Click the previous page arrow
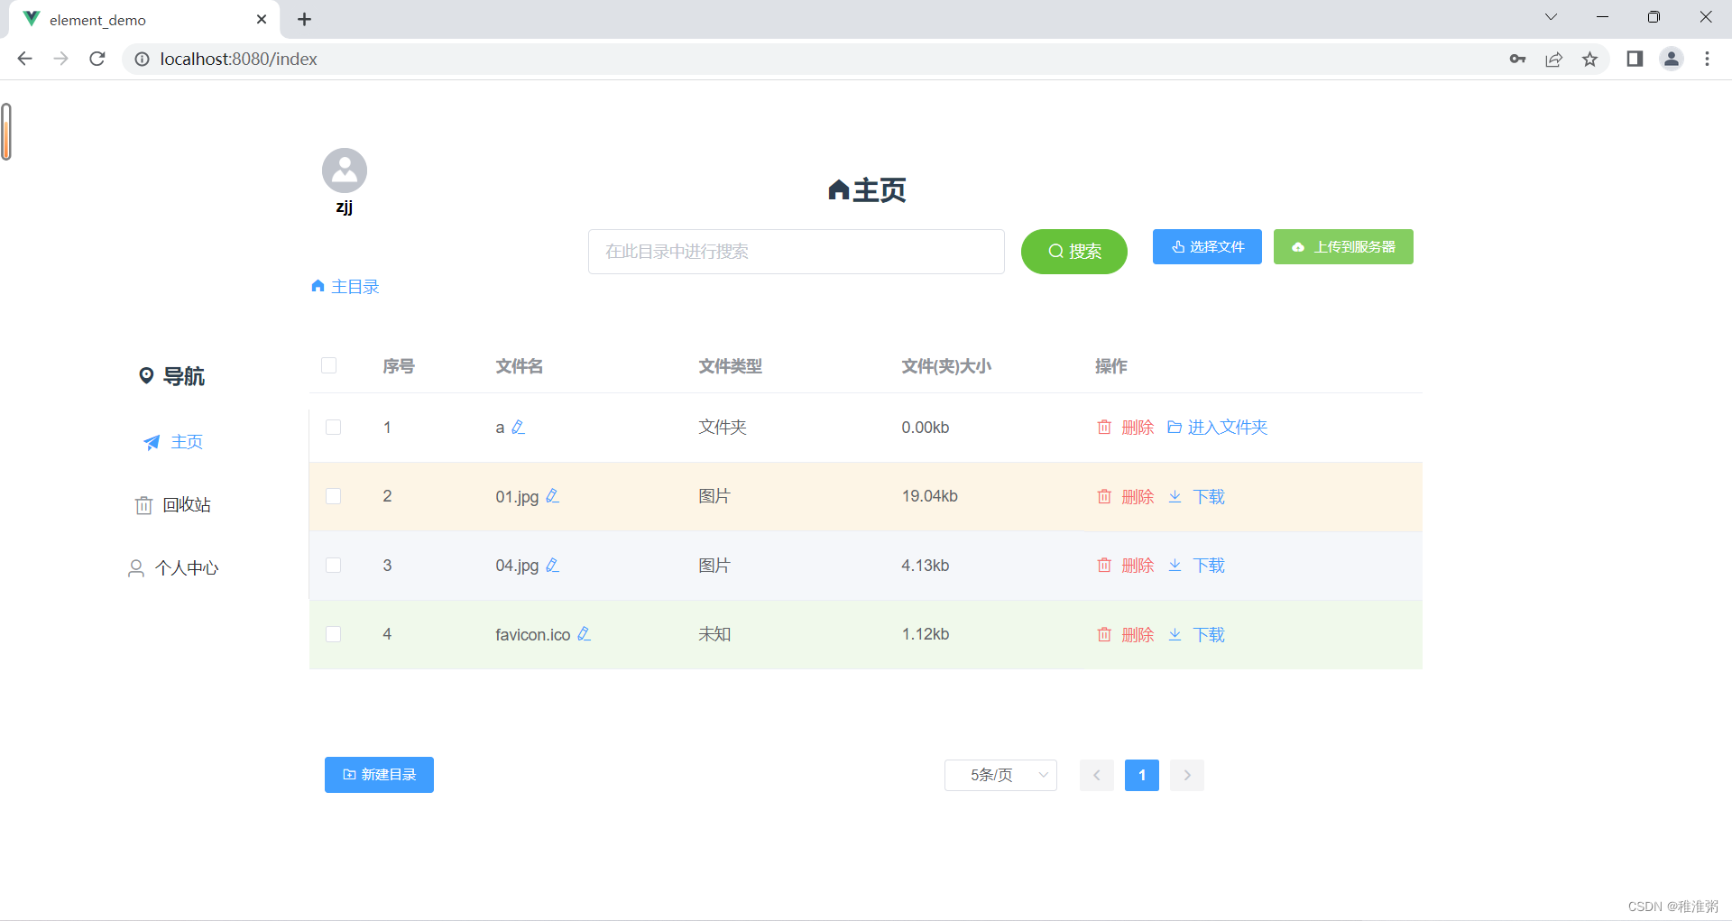The width and height of the screenshot is (1732, 921). (1096, 775)
